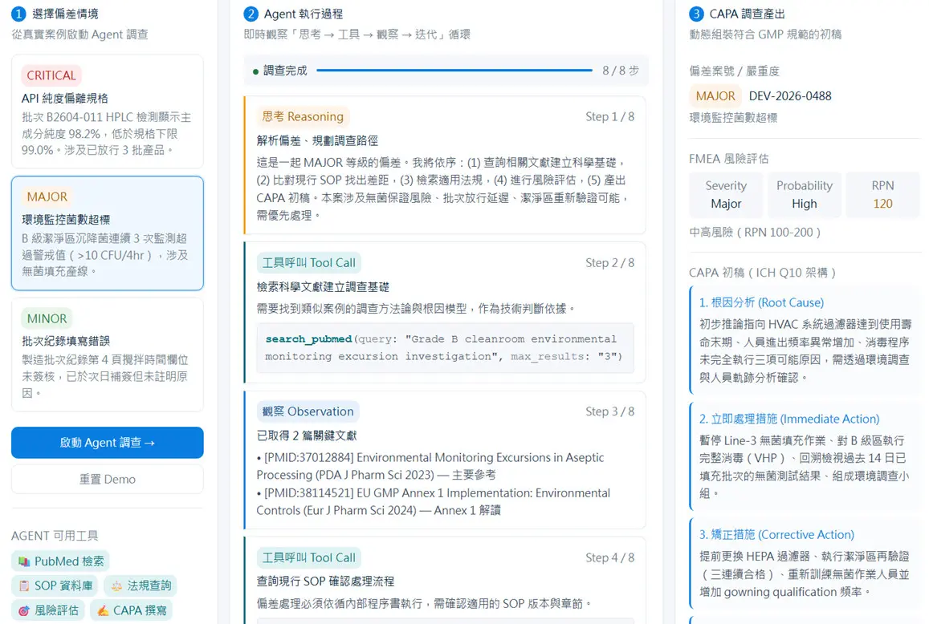The height and width of the screenshot is (624, 929).
Task: Click the 風險評估 target icon
Action: coord(24,610)
